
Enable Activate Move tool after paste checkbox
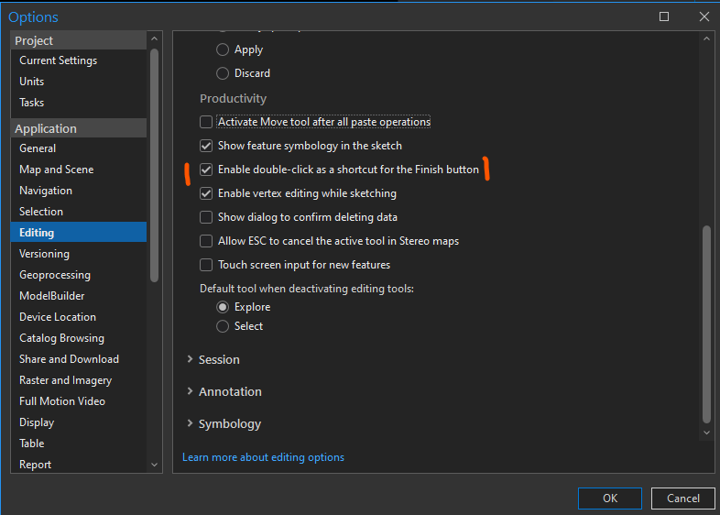click(x=206, y=122)
